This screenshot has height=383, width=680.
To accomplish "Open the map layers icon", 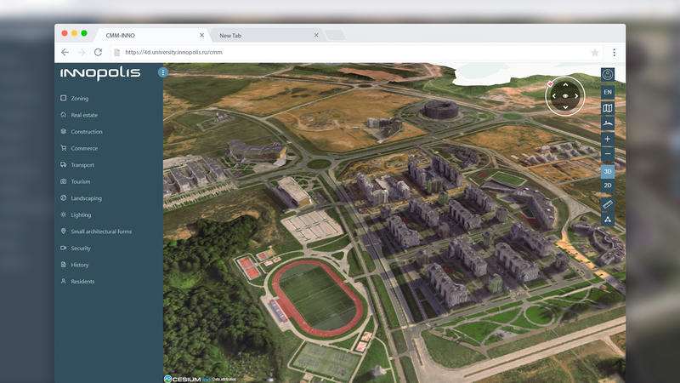I will pyautogui.click(x=608, y=108).
